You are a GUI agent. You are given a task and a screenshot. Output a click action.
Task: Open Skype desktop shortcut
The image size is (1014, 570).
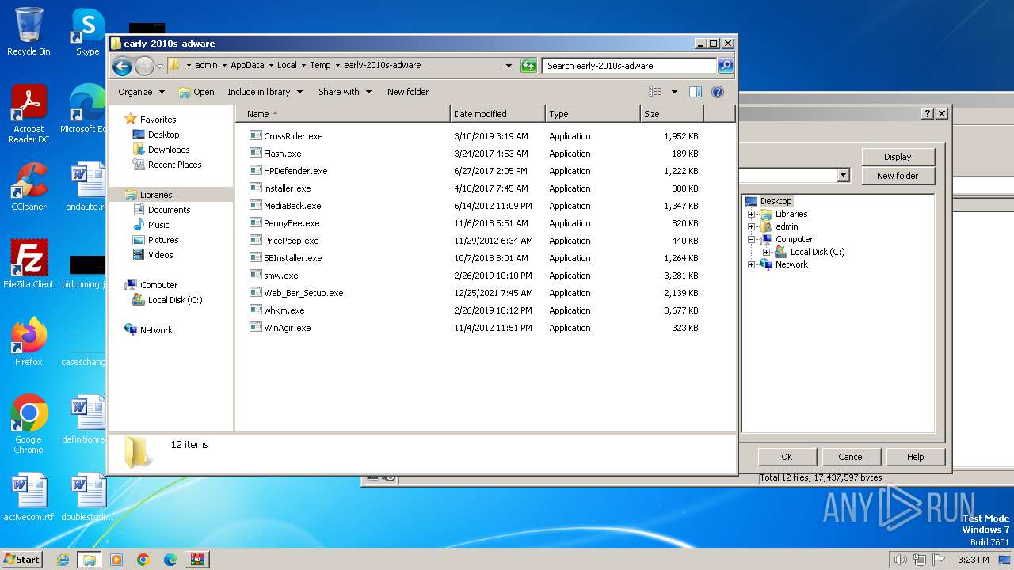tap(87, 32)
